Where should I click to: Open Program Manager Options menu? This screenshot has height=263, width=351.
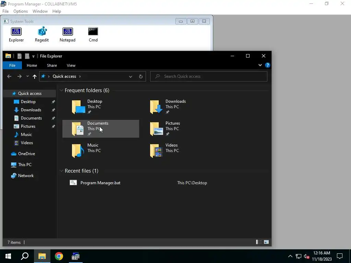point(21,11)
